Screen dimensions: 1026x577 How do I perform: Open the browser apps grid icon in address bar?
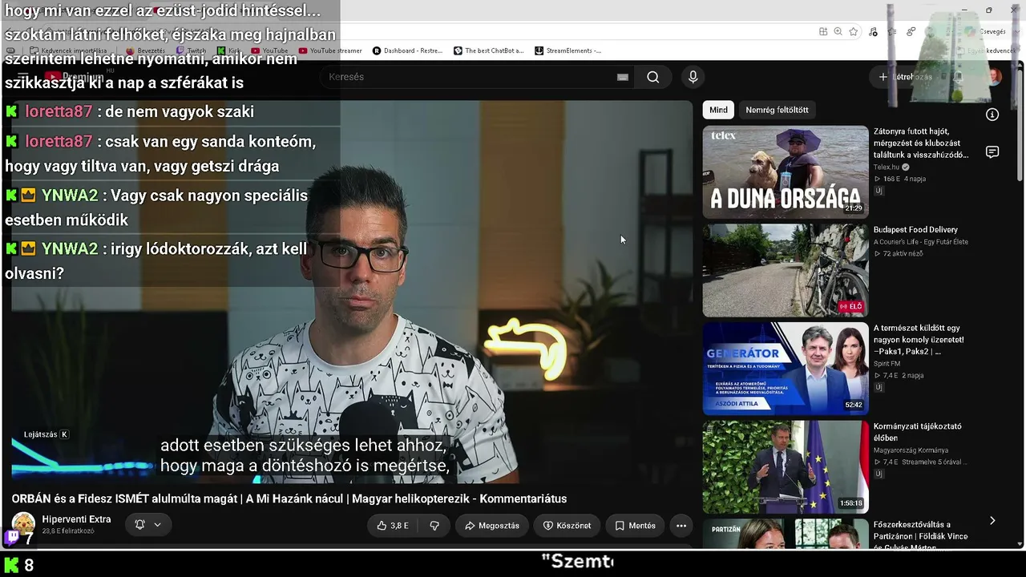point(823,31)
